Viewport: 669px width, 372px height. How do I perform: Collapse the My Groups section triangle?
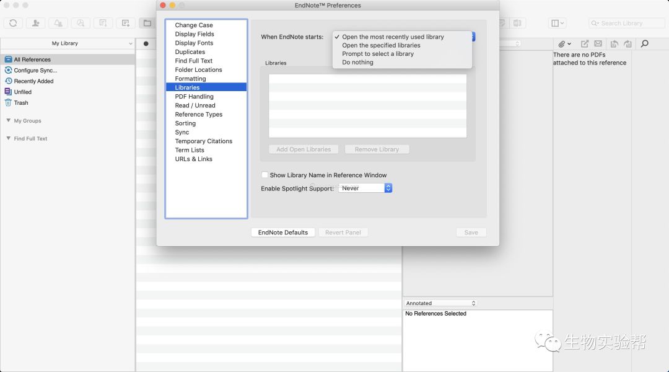(8, 120)
